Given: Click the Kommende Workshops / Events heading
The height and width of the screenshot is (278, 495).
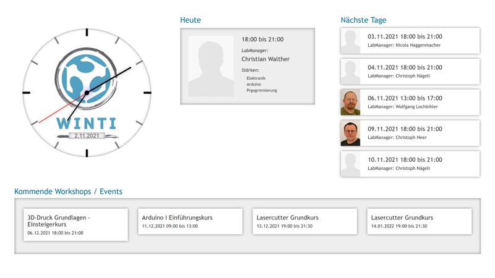Looking at the screenshot, I should click(68, 192).
